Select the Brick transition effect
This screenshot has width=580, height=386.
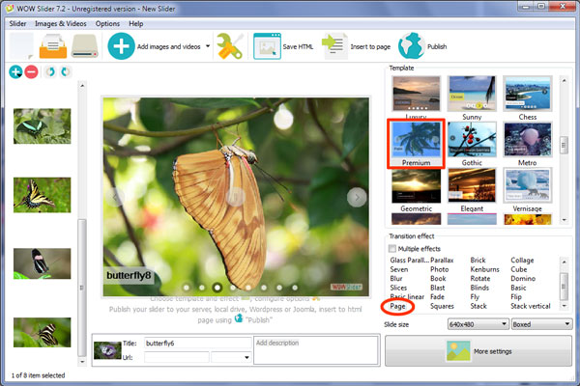point(478,260)
